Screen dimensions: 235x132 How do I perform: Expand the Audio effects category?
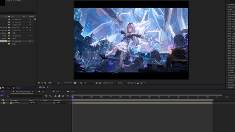click(227, 9)
